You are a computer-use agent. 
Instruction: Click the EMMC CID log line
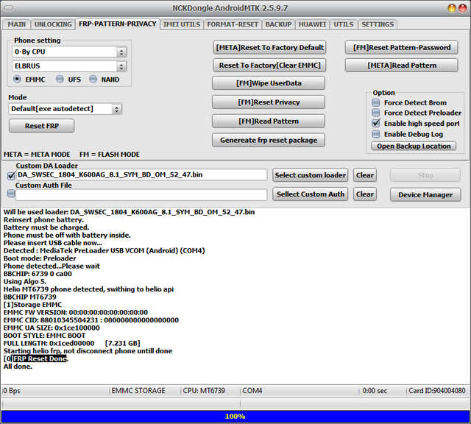(91, 320)
